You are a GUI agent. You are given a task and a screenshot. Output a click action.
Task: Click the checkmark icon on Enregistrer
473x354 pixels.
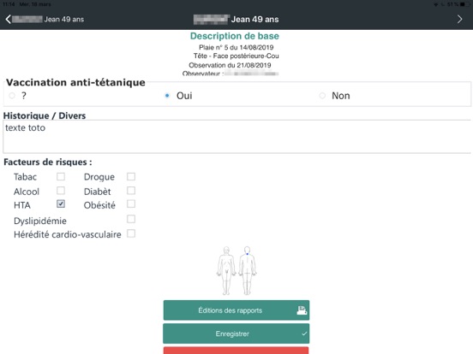(x=304, y=333)
